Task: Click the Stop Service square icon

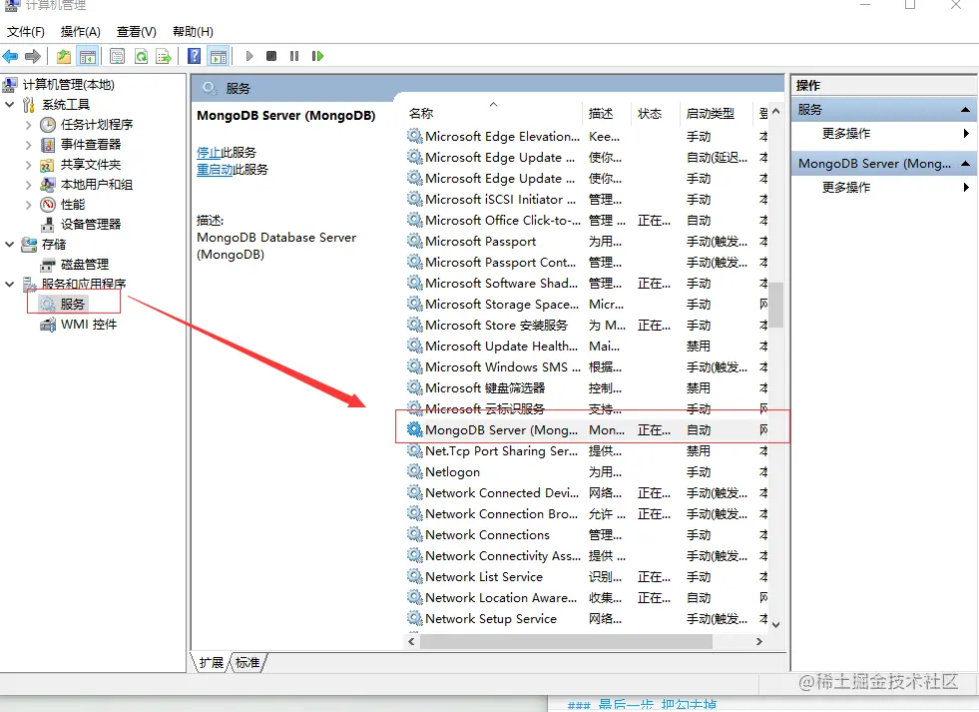Action: tap(271, 56)
